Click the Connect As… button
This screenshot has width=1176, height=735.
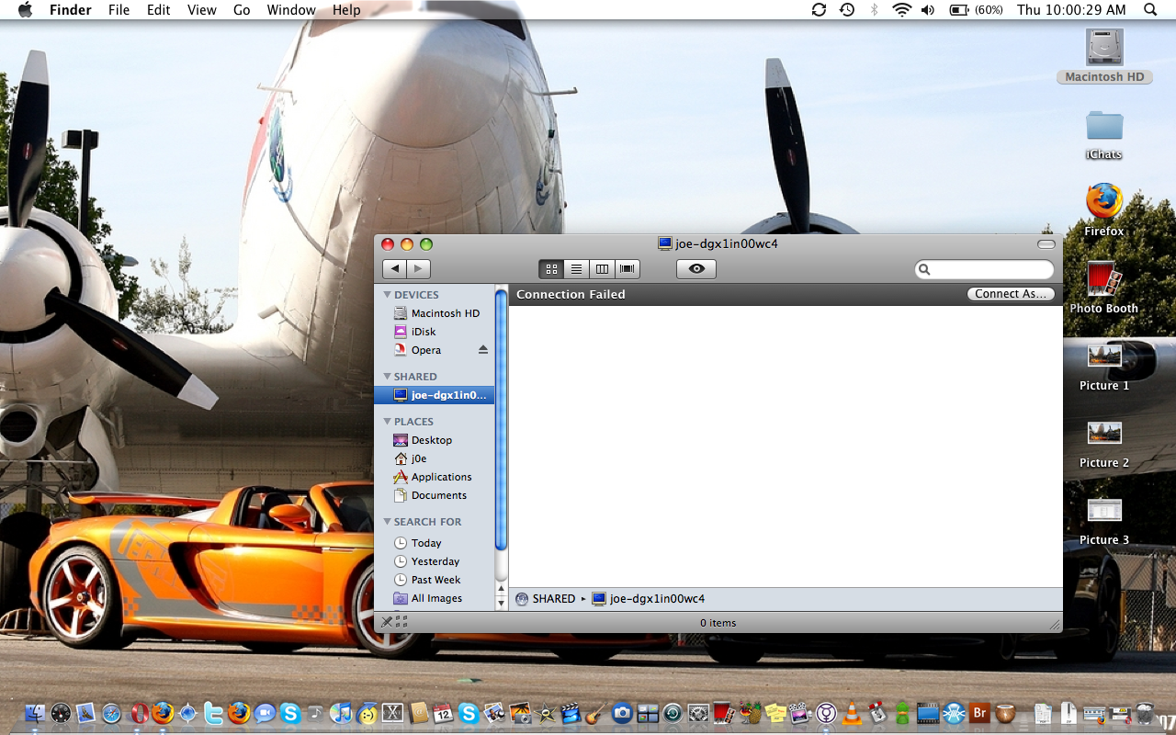point(1011,294)
